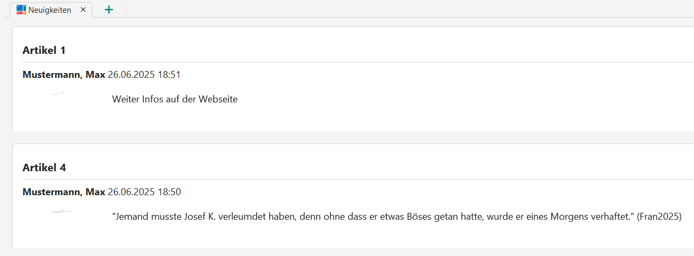The image size is (694, 256).
Task: Click the small thumbnail image in Artikel 1
Action: [58, 94]
